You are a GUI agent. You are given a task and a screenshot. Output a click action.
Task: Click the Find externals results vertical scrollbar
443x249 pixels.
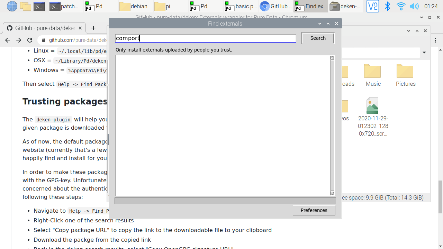(332, 126)
